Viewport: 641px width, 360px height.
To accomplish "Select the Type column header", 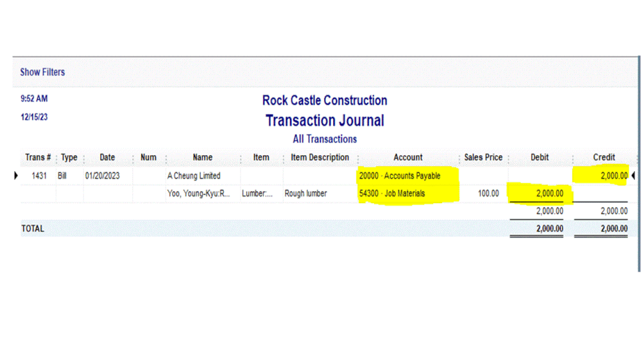I will pos(69,158).
